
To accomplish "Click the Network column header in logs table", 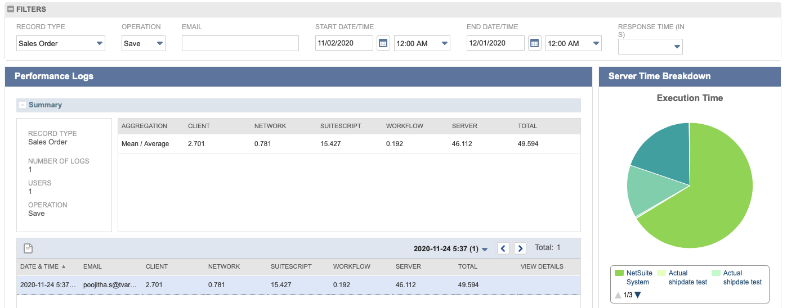I will point(224,266).
